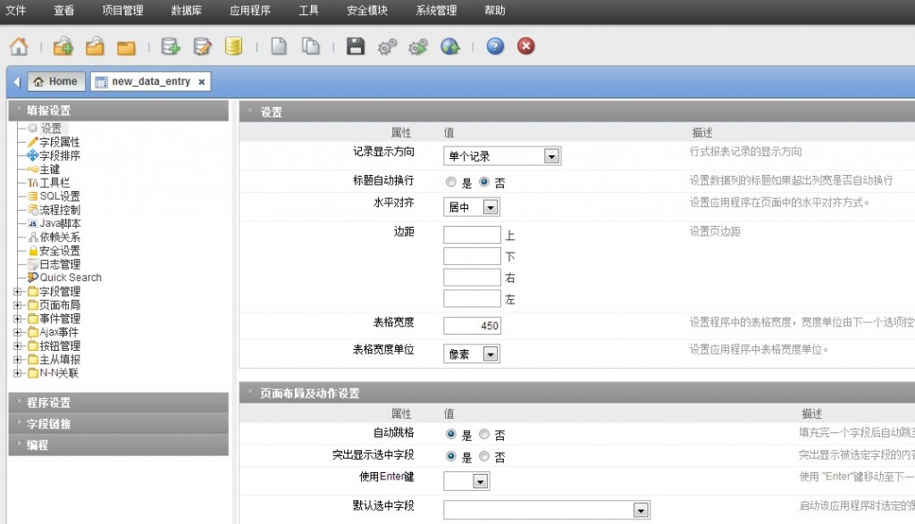Select the 字段属性 (field attributes) pencil icon
Viewport: 915px width, 524px height.
pos(31,141)
